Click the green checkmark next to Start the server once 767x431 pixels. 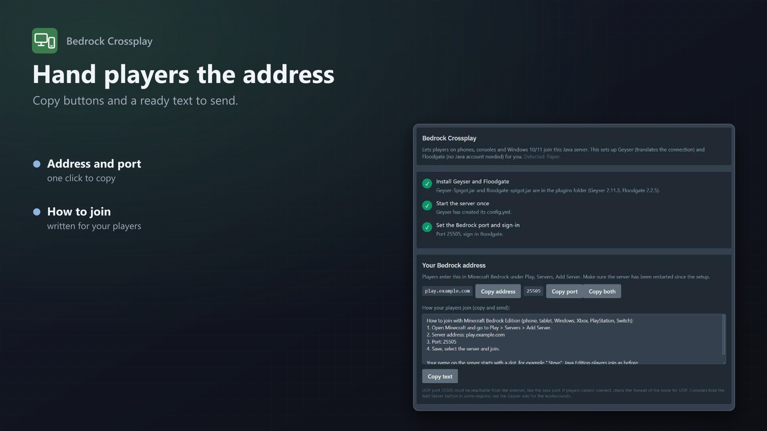[427, 206]
